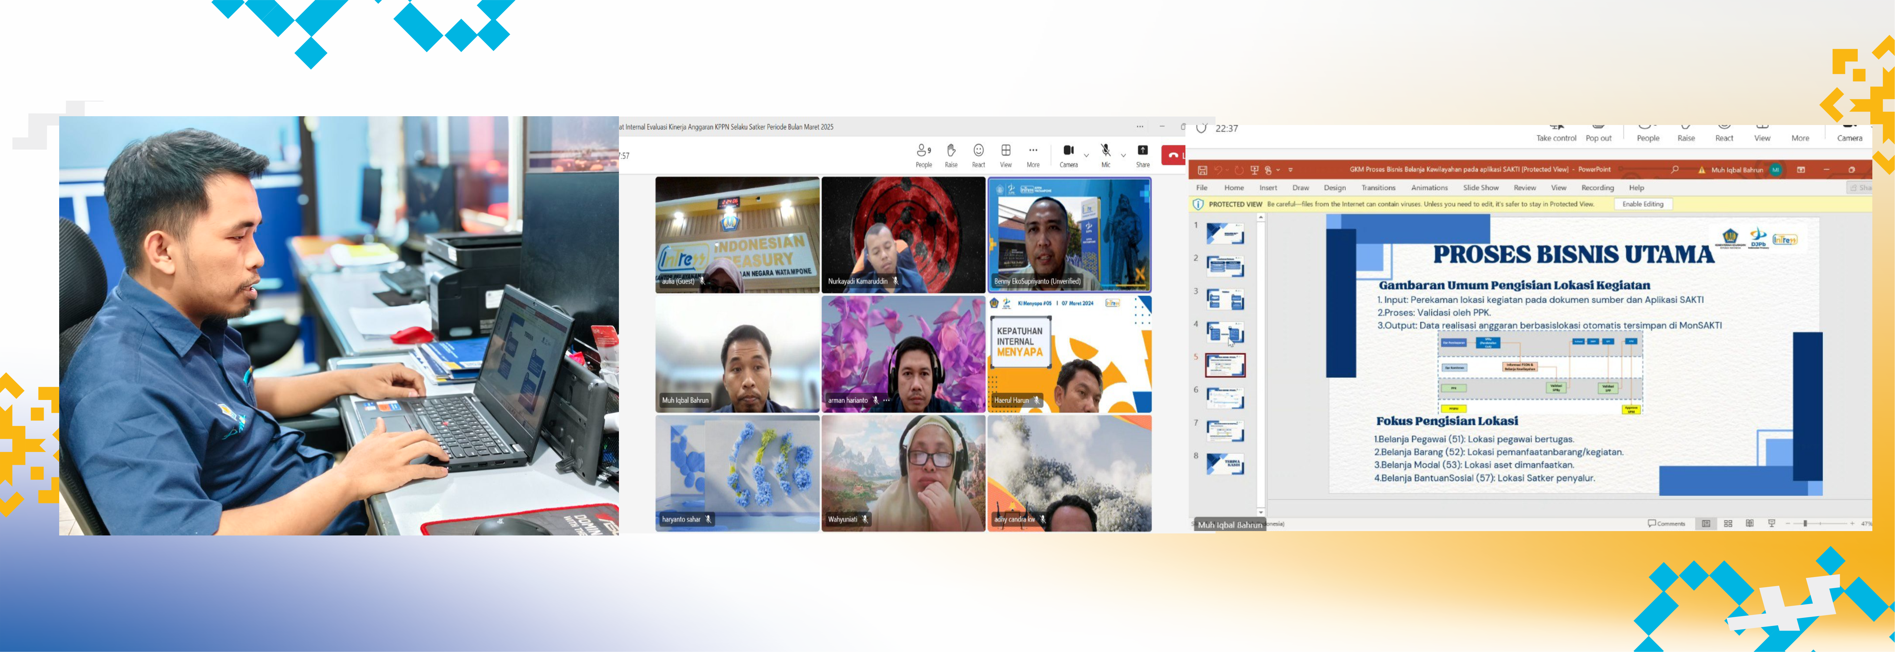Open the Draw ribbon tab
The height and width of the screenshot is (652, 1895).
click(1301, 187)
